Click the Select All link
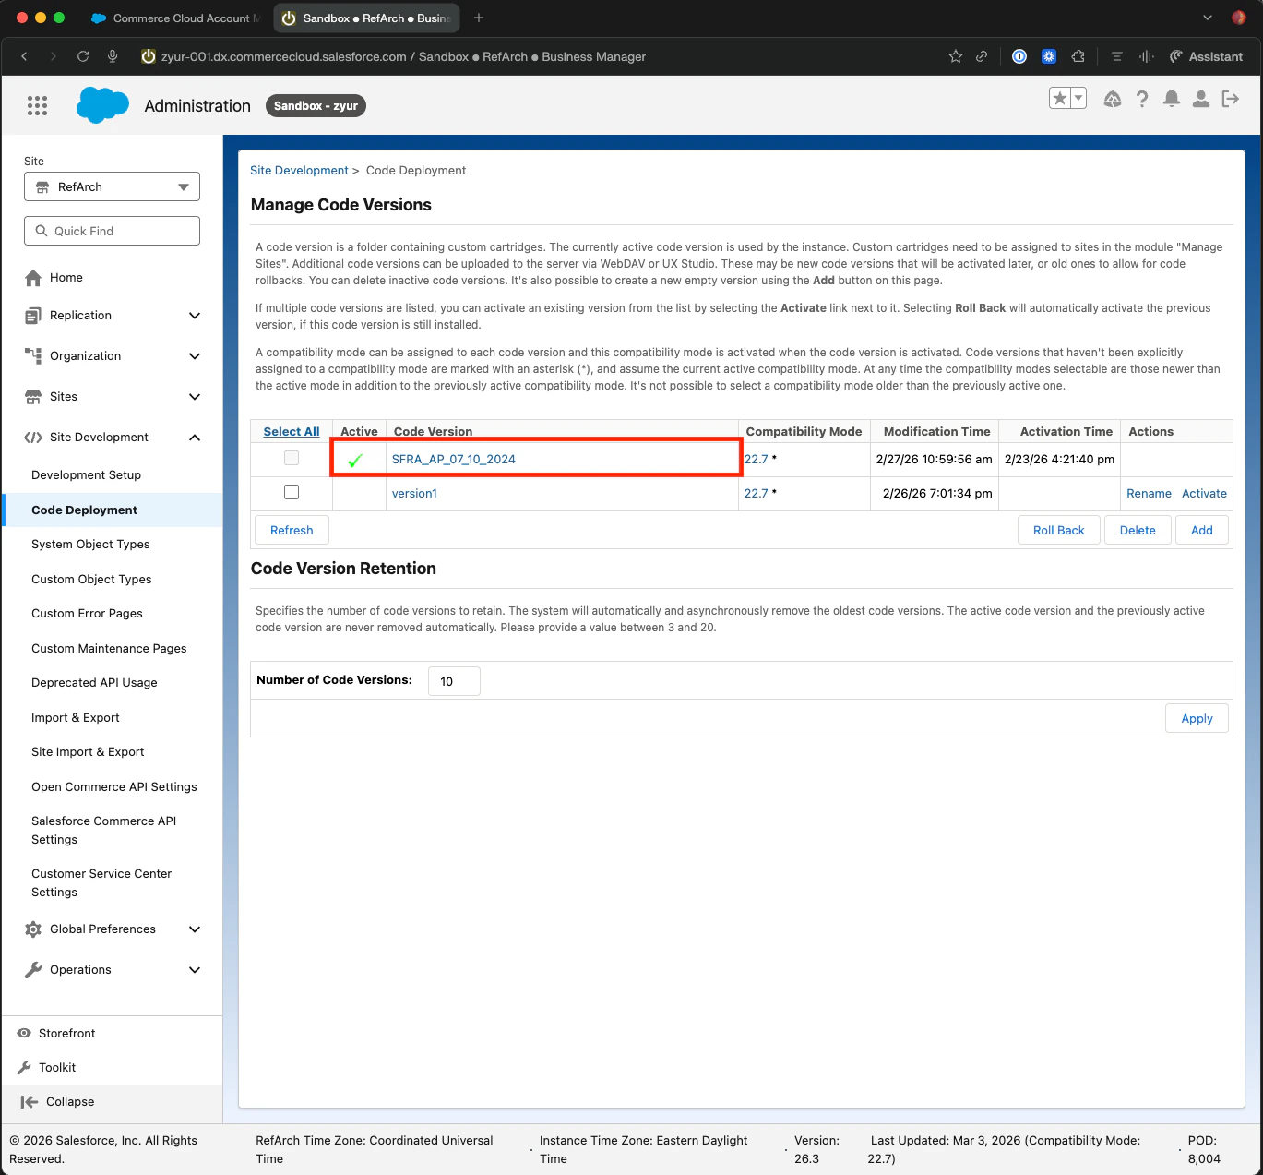 pos(292,431)
